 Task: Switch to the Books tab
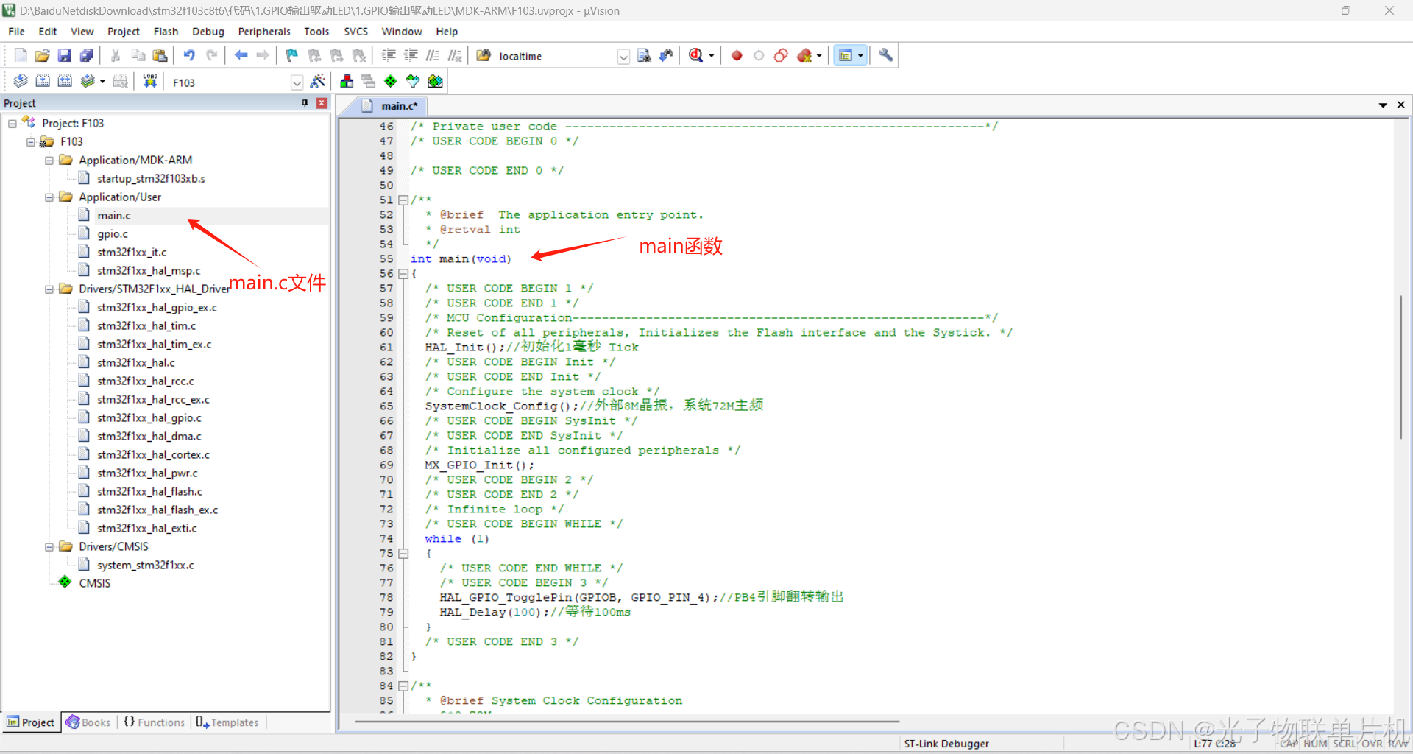point(89,722)
